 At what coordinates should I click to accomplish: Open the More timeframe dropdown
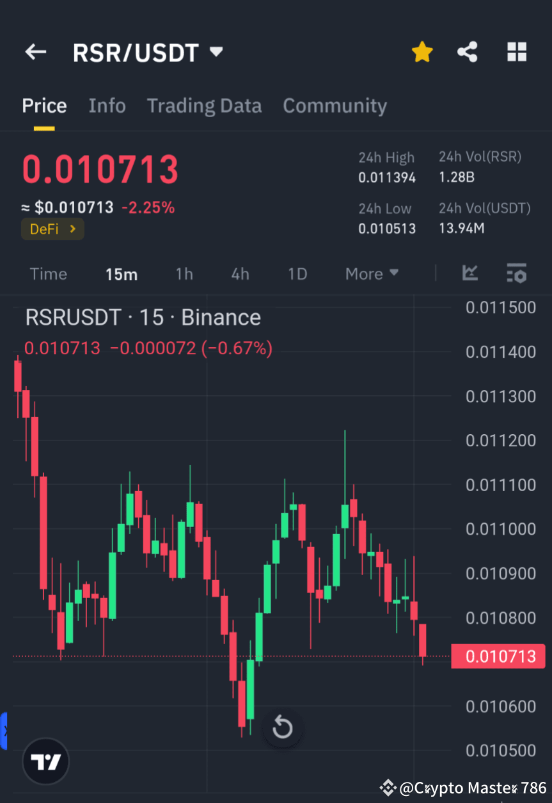(371, 273)
